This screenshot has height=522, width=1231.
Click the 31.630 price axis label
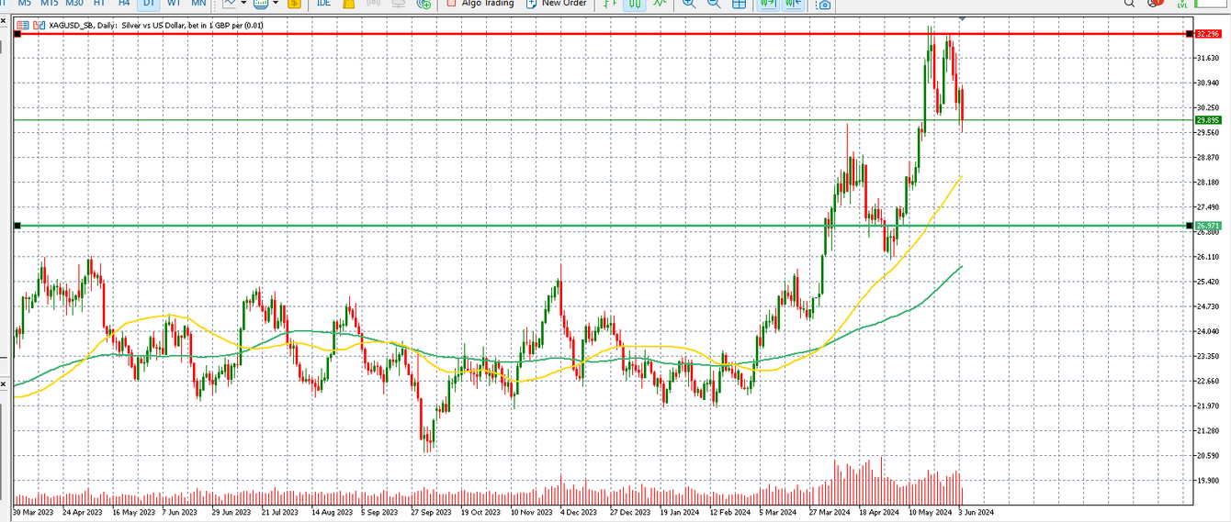[1209, 59]
